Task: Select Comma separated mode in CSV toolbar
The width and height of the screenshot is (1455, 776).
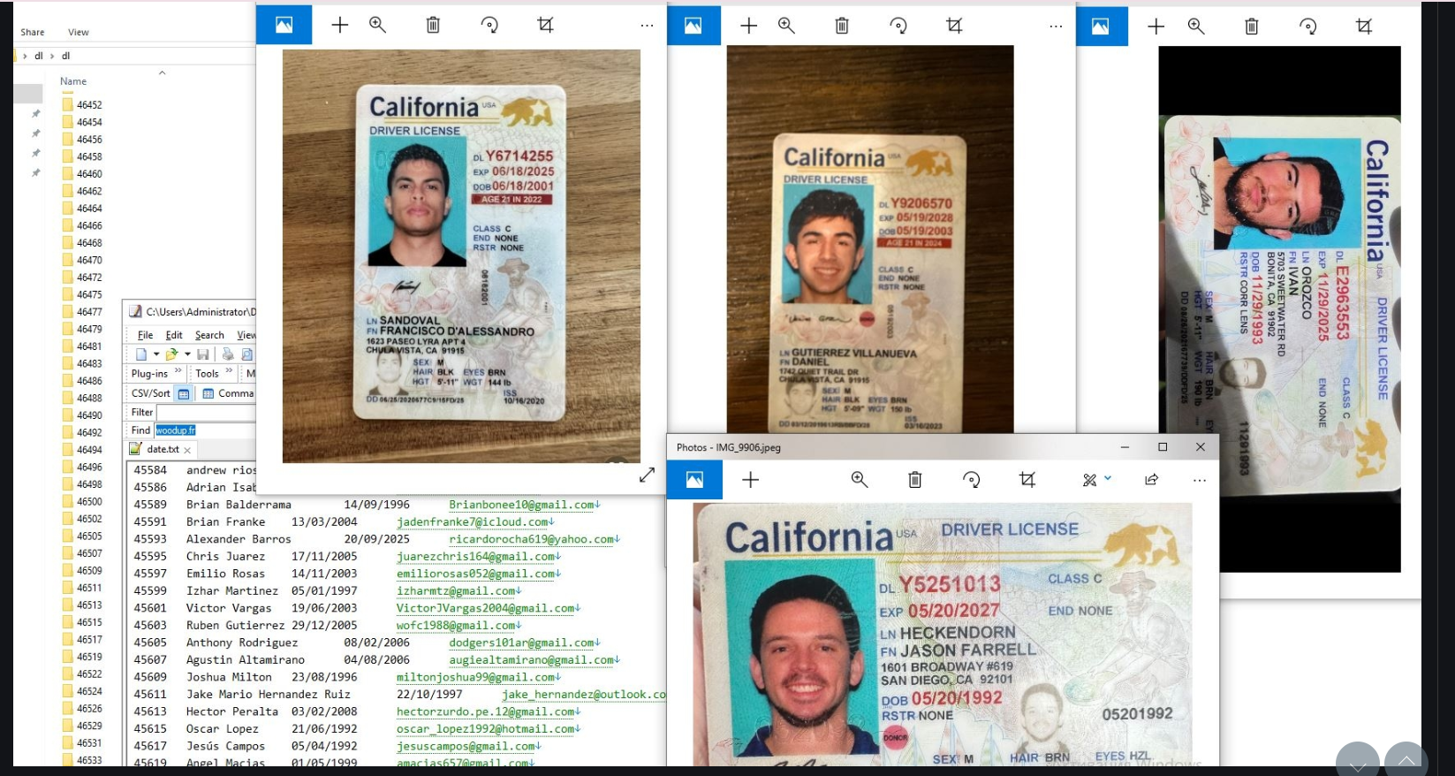Action: pyautogui.click(x=228, y=393)
